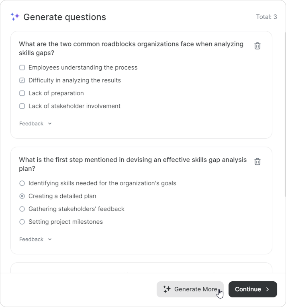
Task: Click the Continue button
Action: point(253,289)
